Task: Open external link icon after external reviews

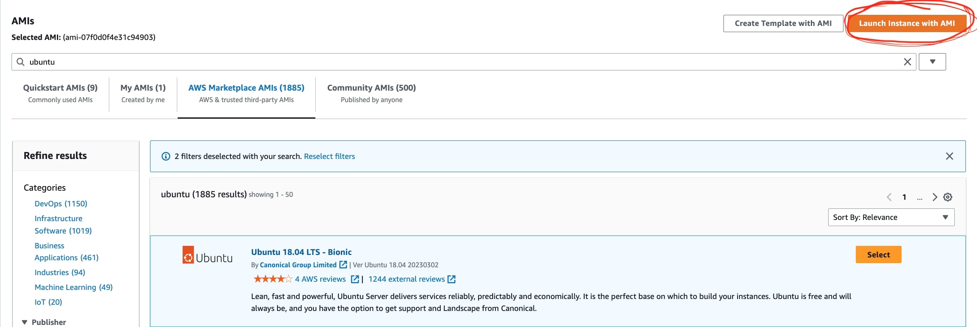Action: coord(451,279)
